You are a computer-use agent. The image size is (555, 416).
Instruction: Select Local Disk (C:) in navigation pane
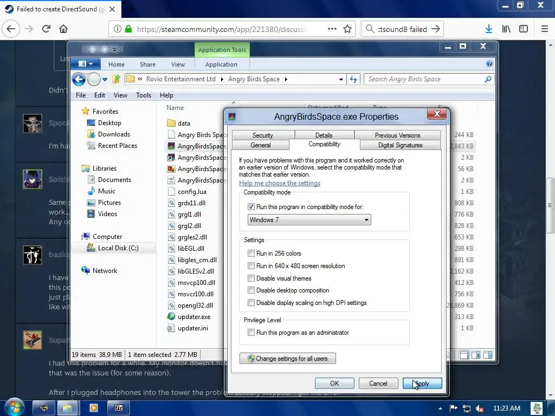113,248
